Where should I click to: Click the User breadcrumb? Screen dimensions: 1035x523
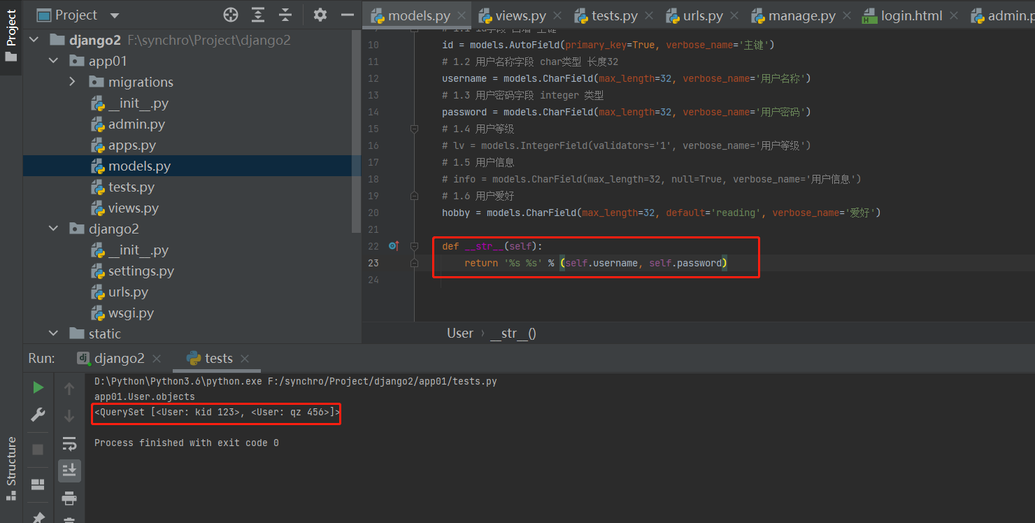click(x=460, y=333)
